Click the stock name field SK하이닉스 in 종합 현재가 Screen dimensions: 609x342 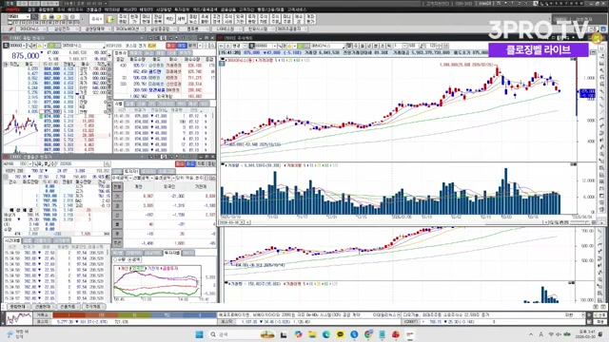(83, 46)
